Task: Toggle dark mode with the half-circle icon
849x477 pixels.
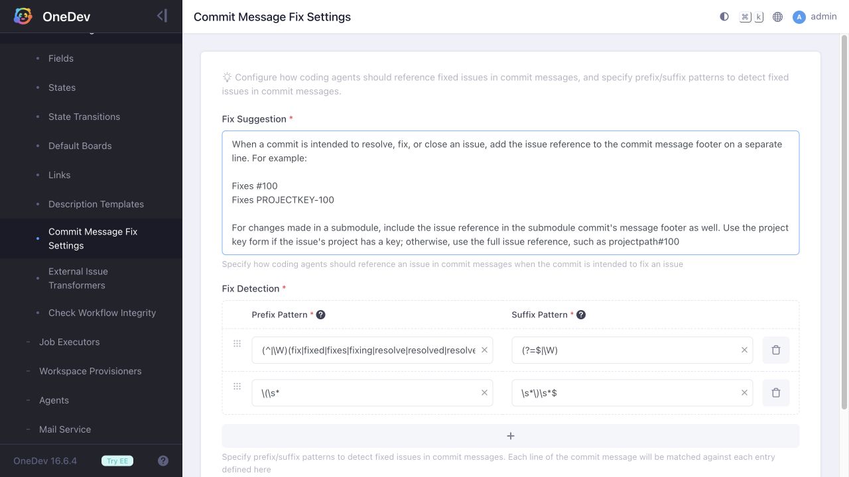Action: tap(724, 17)
